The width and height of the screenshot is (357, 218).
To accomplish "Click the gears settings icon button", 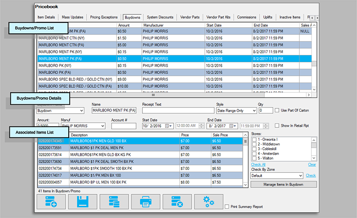I will point(208,202).
